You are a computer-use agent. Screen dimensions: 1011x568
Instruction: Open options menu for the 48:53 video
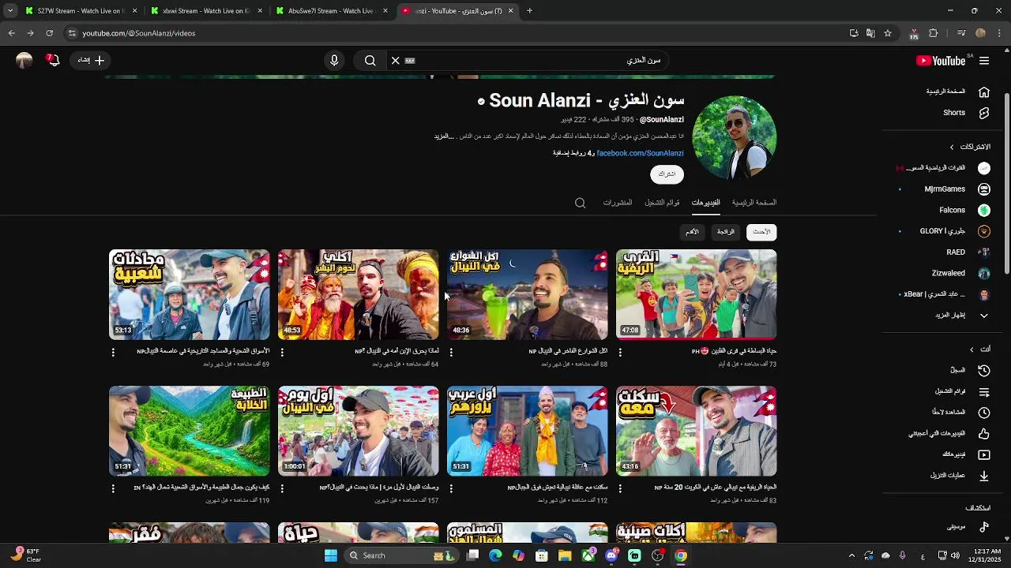click(x=282, y=353)
